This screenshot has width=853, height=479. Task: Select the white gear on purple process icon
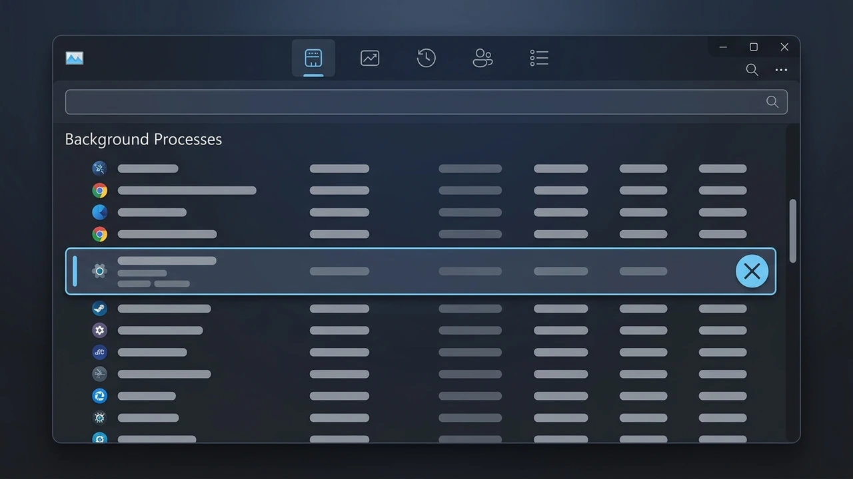99,330
